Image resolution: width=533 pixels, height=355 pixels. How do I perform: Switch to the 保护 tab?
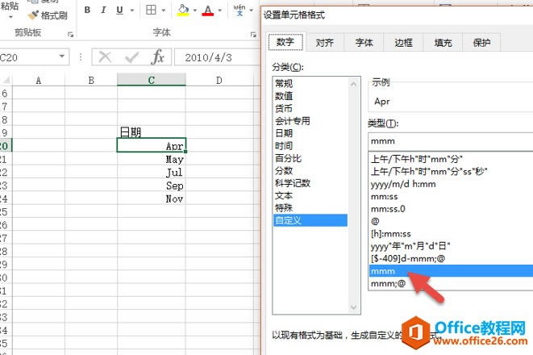coord(481,43)
